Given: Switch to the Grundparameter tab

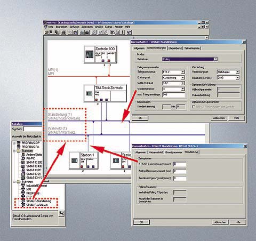Looking at the screenshot, I should [x=174, y=152].
